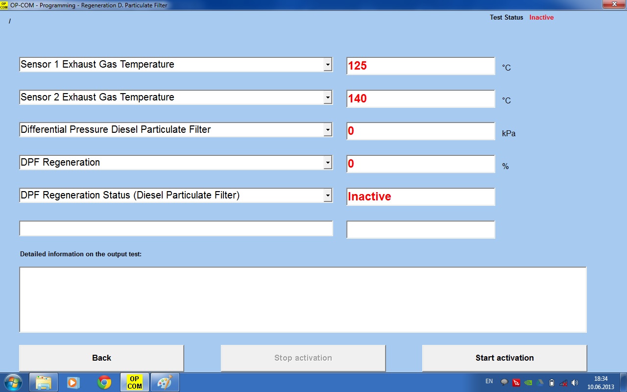
Task: Open the Windows Start menu
Action: pyautogui.click(x=13, y=382)
